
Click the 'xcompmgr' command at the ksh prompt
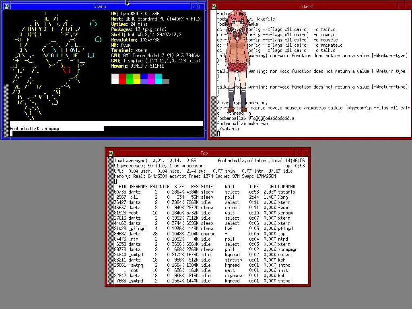pyautogui.click(x=51, y=129)
